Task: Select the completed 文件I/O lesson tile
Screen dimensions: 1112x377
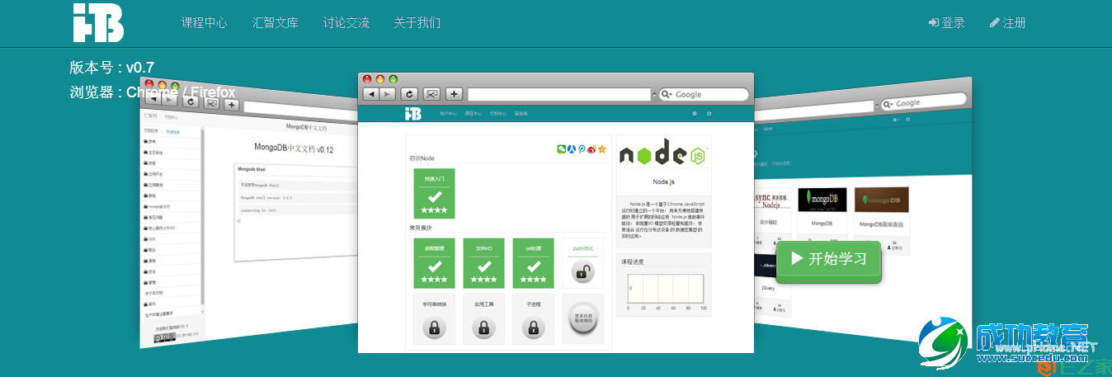Action: pyautogui.click(x=484, y=263)
